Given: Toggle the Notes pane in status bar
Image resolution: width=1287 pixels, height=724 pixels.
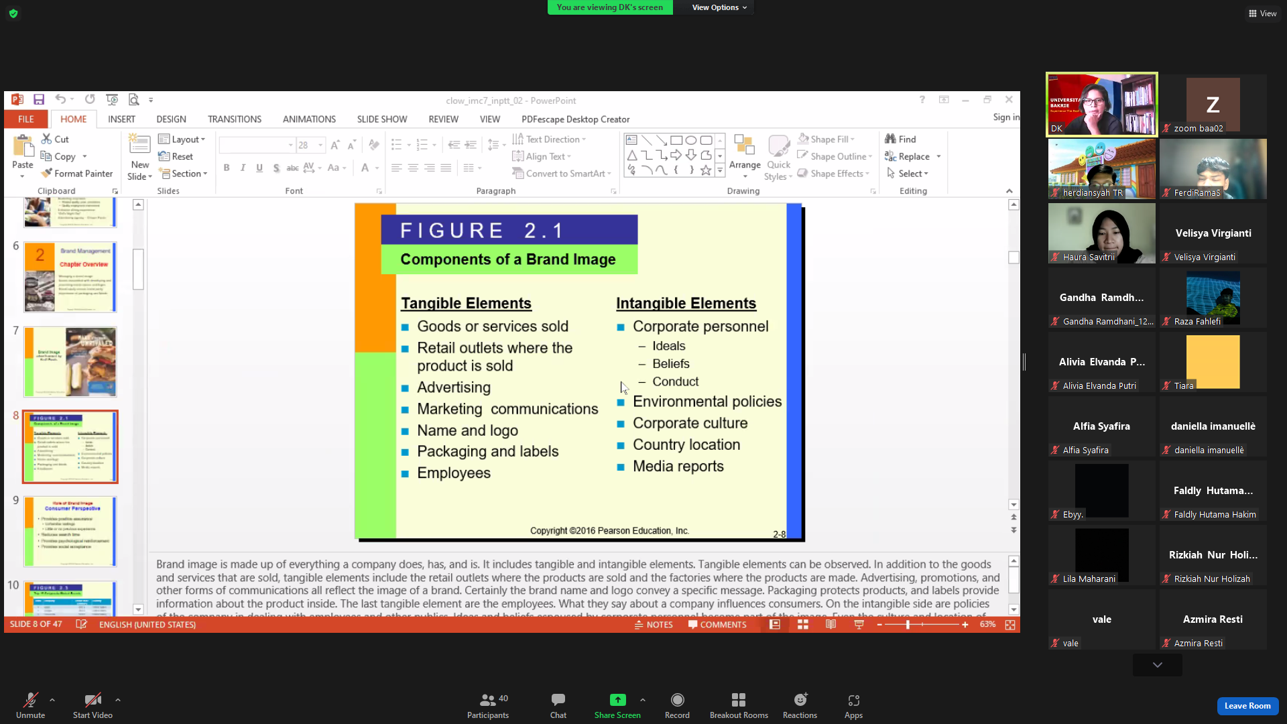Looking at the screenshot, I should [654, 624].
